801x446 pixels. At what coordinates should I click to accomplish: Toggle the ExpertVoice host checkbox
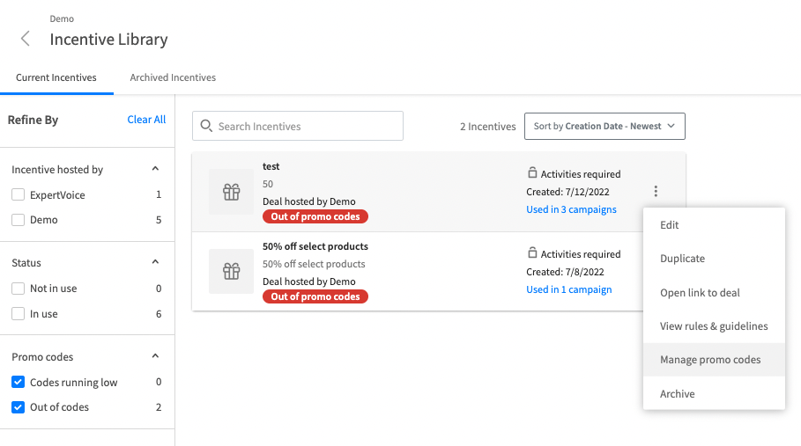pos(18,194)
